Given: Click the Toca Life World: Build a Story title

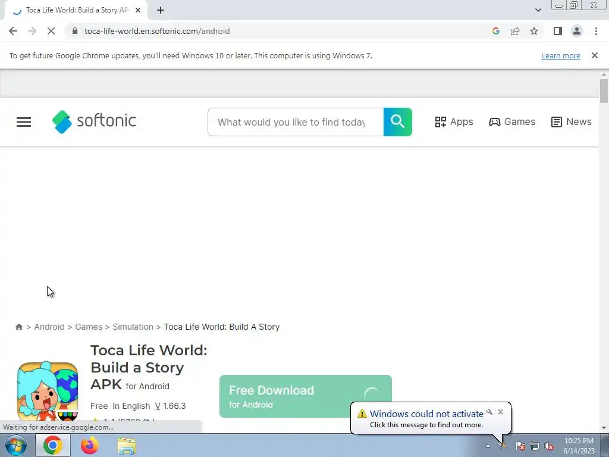Looking at the screenshot, I should coord(149,367).
